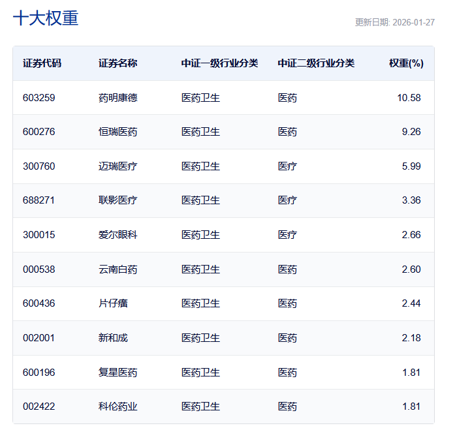Select the name 联影医疗
455x445 pixels.
coord(118,200)
